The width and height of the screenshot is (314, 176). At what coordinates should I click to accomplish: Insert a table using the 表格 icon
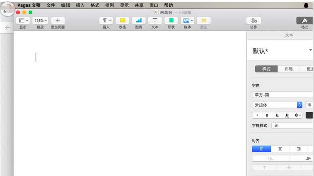[122, 21]
